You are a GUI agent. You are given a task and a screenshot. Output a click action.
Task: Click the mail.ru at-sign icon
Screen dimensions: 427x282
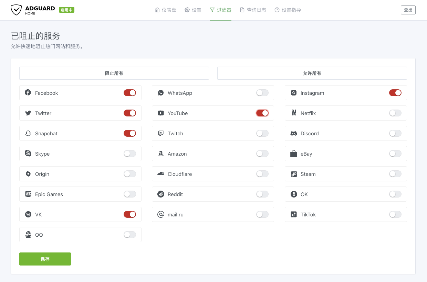pyautogui.click(x=161, y=214)
